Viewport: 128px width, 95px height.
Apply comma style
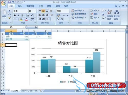tap(67, 15)
